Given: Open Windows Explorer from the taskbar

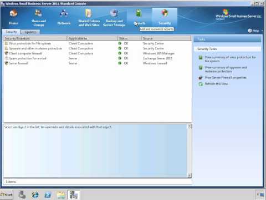Looking at the screenshot, I should 61,195.
